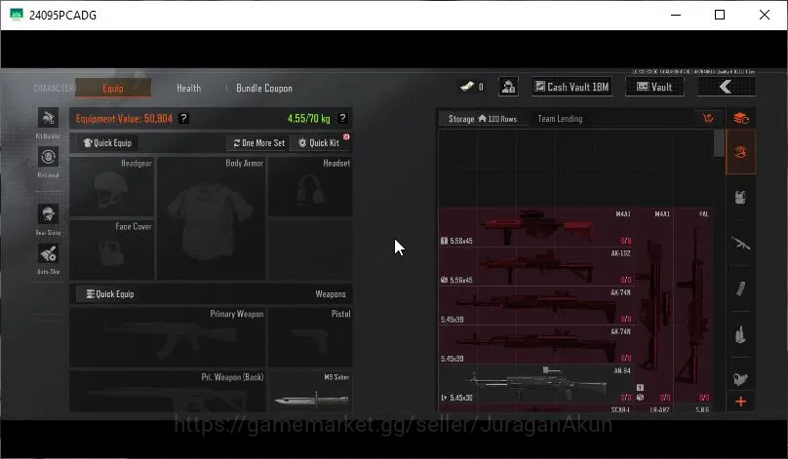Select the Primary Weapon slot
This screenshot has width=788, height=459.
(x=168, y=338)
